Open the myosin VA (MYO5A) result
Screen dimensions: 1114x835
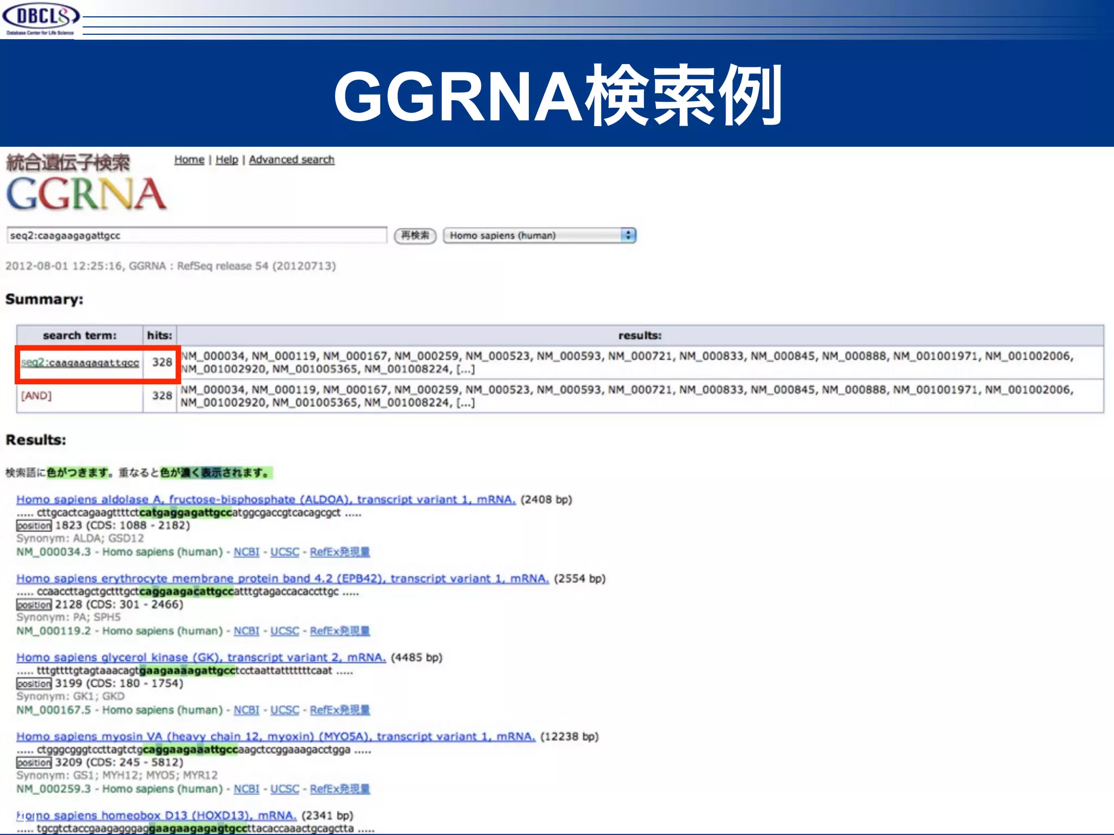(x=276, y=737)
